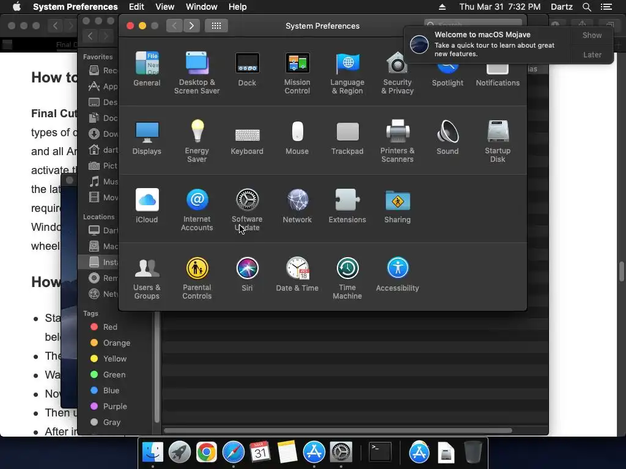Open the Edit menu
The height and width of the screenshot is (469, 626).
click(136, 7)
